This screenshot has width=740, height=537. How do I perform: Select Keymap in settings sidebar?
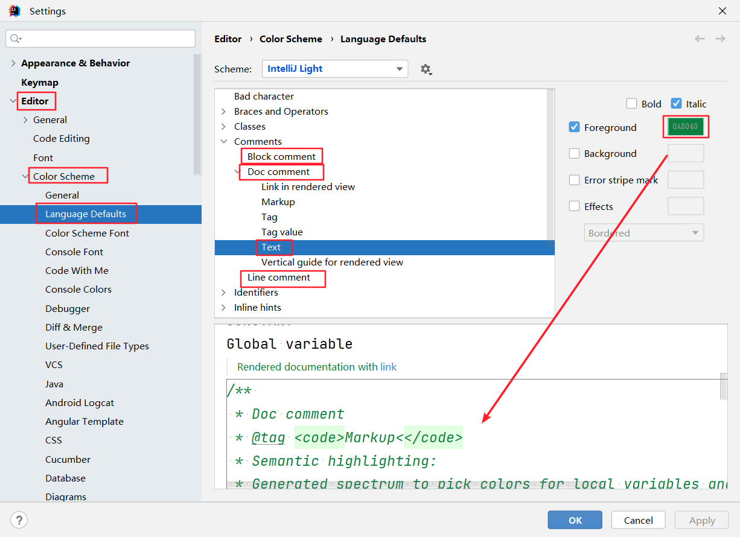tap(40, 82)
